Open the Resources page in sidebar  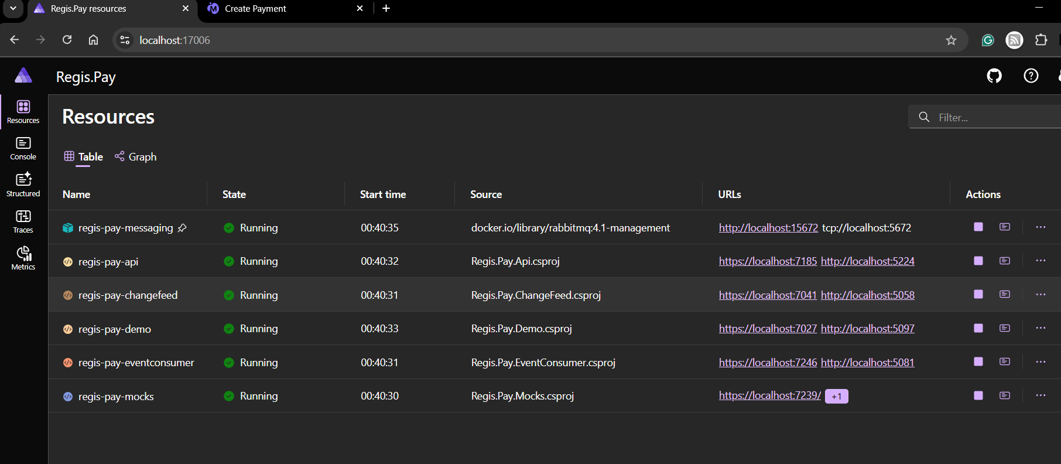23,112
